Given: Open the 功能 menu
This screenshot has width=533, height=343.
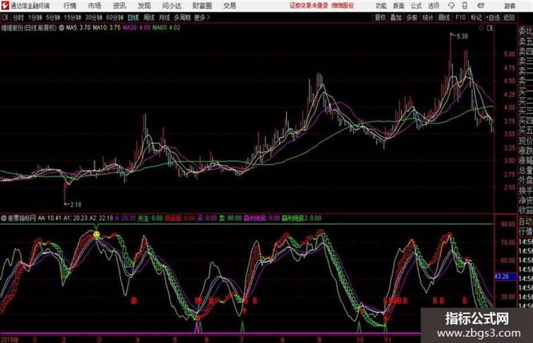Looking at the screenshot, I should (381, 6).
